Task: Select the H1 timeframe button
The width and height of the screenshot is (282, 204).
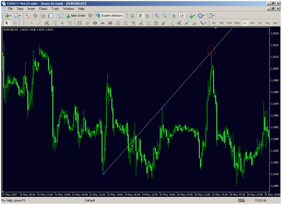Action: [245, 23]
